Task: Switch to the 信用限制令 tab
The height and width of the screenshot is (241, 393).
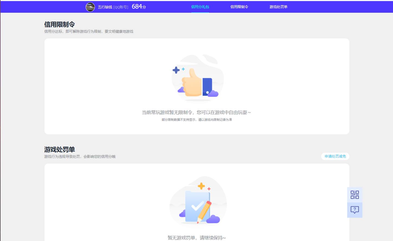Action: tap(239, 7)
